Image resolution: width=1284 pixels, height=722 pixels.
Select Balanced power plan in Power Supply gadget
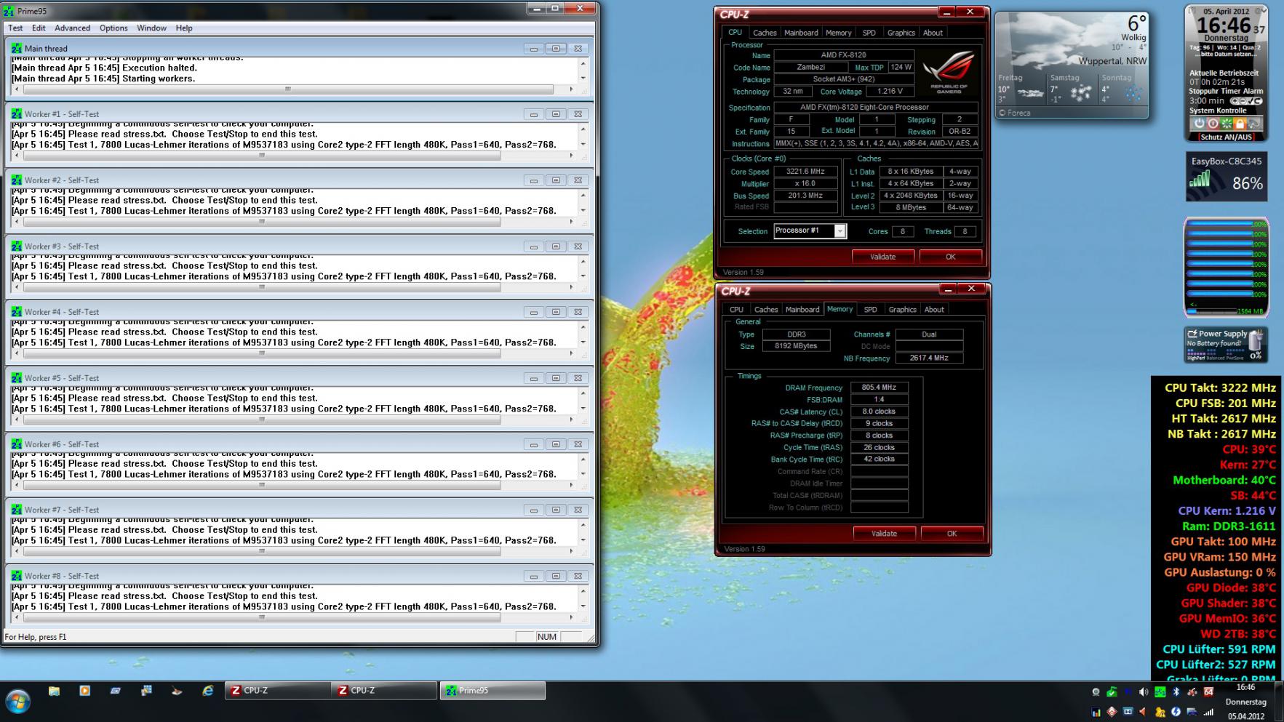tap(1214, 358)
